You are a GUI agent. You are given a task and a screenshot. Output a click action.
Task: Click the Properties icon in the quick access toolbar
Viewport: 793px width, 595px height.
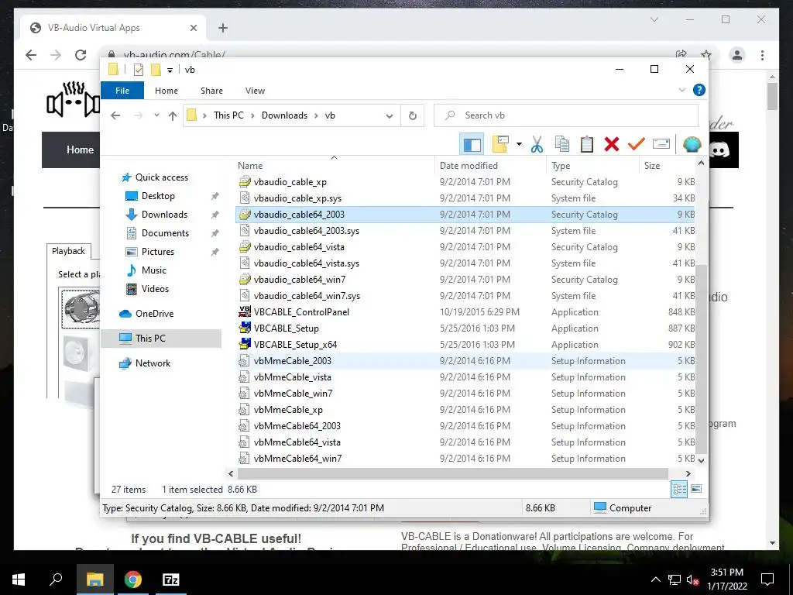coord(138,70)
